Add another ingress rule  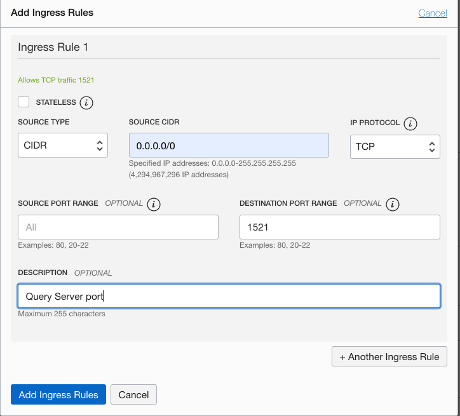click(x=389, y=356)
